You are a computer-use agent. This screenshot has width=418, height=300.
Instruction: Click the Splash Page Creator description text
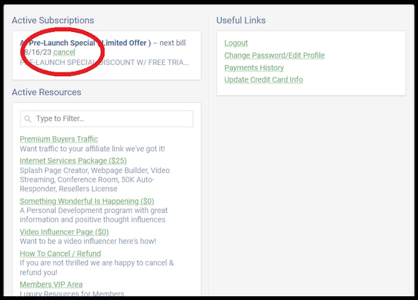[x=94, y=179]
